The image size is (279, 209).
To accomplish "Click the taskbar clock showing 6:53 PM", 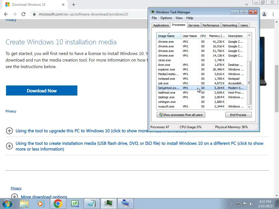I will tap(265, 202).
